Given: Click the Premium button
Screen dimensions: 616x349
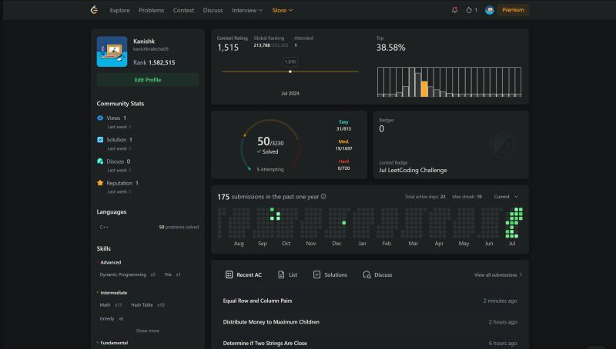Looking at the screenshot, I should tap(513, 10).
